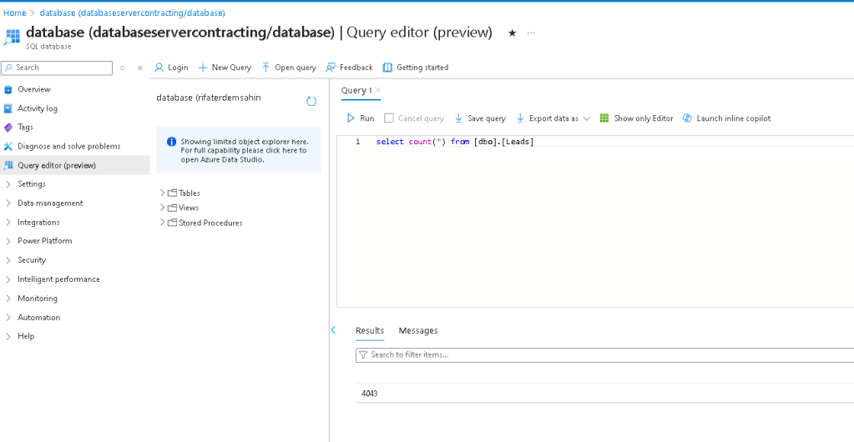Click the info icon in the notice
Viewport: 854px width, 442px height.
click(171, 142)
